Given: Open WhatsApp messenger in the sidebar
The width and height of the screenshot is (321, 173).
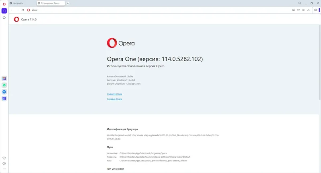Looking at the screenshot, I should pyautogui.click(x=4, y=85).
